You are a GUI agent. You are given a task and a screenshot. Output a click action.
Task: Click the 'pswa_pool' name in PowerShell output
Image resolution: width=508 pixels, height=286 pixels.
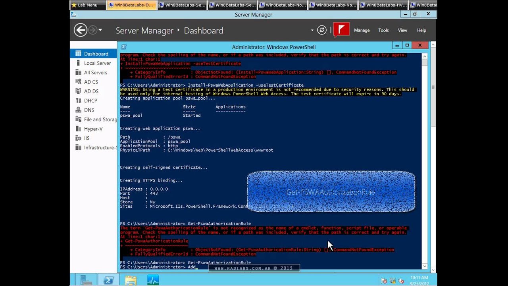(131, 116)
